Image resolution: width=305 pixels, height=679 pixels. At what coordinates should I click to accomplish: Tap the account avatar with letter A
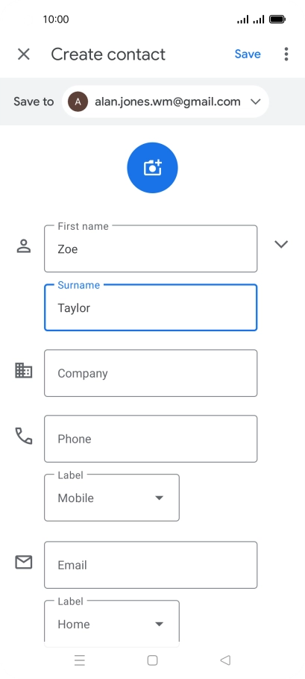(x=78, y=101)
